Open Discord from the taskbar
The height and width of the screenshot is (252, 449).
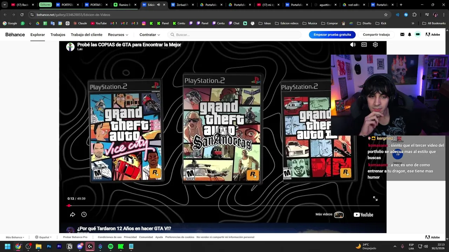tap(80, 246)
